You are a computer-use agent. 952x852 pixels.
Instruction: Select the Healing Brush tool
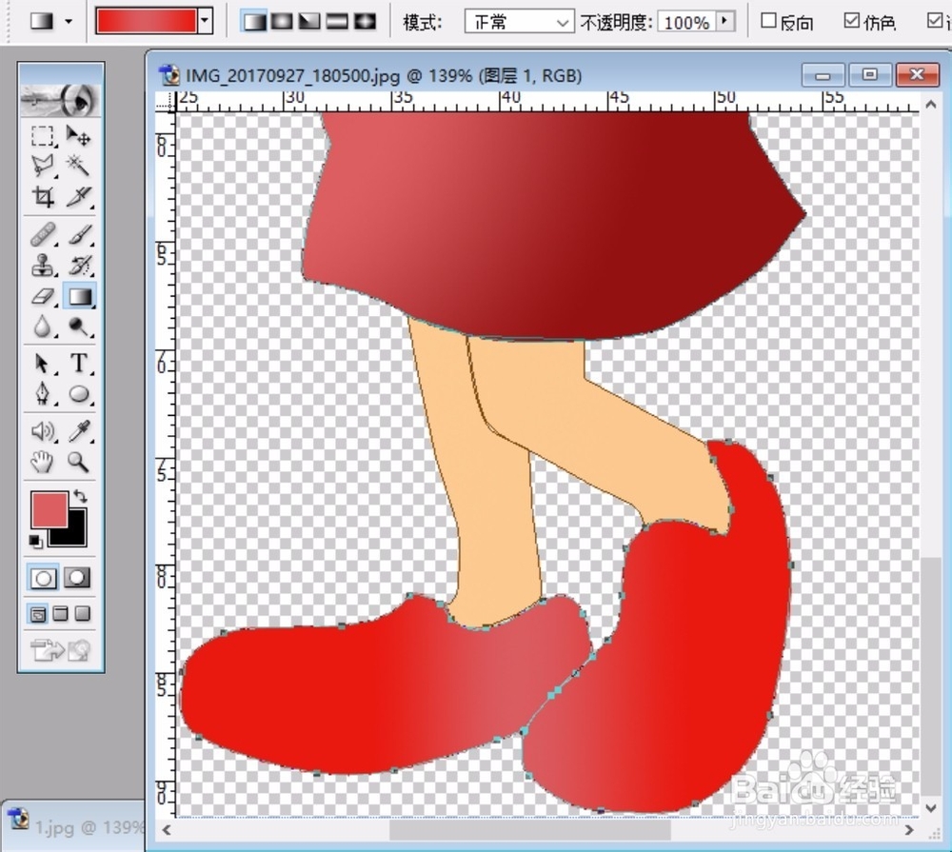(43, 234)
